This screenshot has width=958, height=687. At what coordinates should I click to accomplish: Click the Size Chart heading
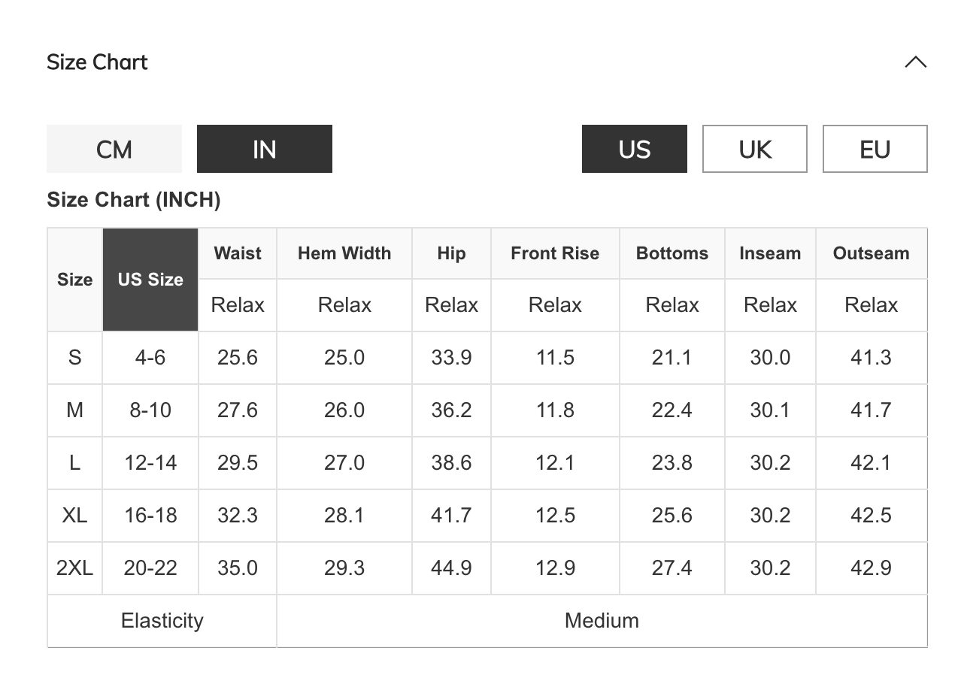pyautogui.click(x=97, y=62)
